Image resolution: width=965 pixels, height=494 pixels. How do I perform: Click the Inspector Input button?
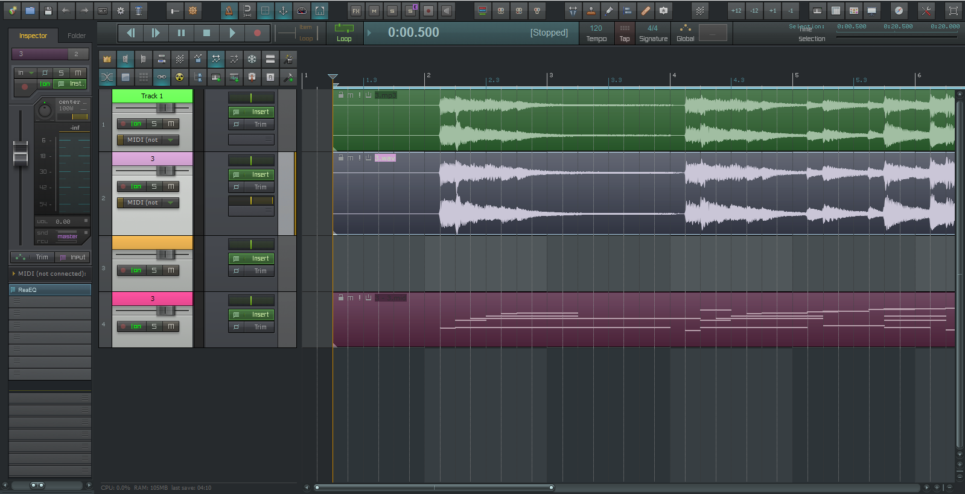[72, 258]
